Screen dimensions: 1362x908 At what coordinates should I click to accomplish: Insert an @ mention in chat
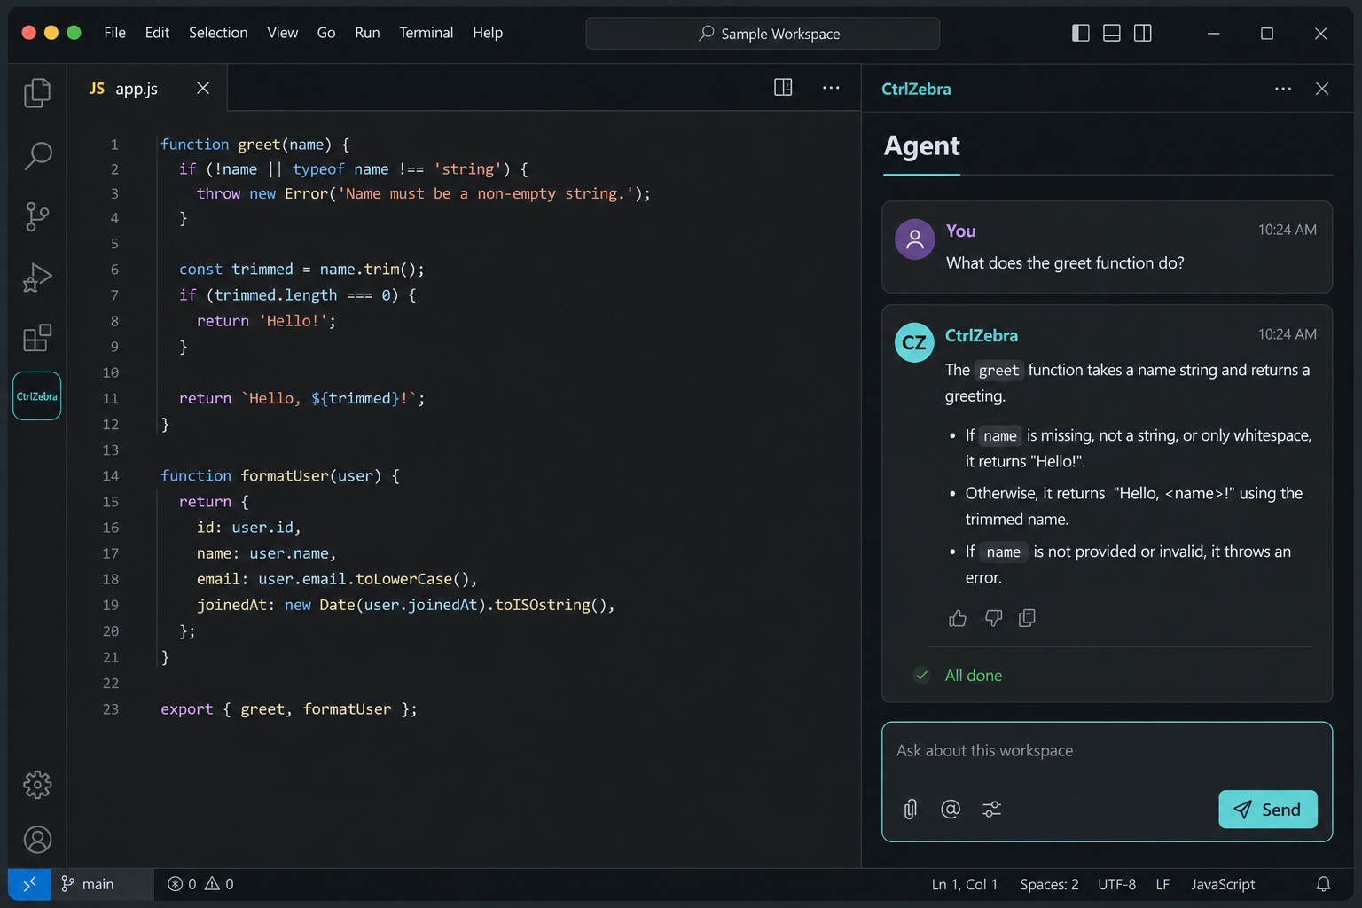click(x=951, y=809)
